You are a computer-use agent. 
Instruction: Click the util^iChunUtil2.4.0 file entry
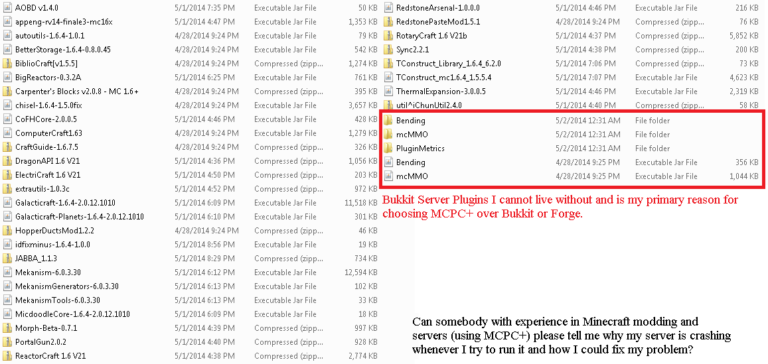coord(572,105)
